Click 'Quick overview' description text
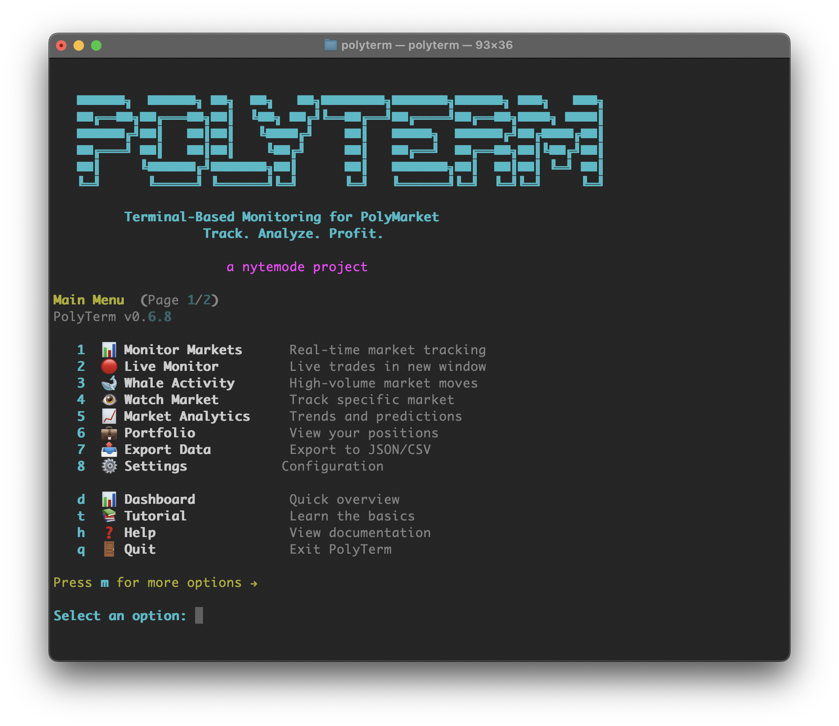 click(344, 499)
